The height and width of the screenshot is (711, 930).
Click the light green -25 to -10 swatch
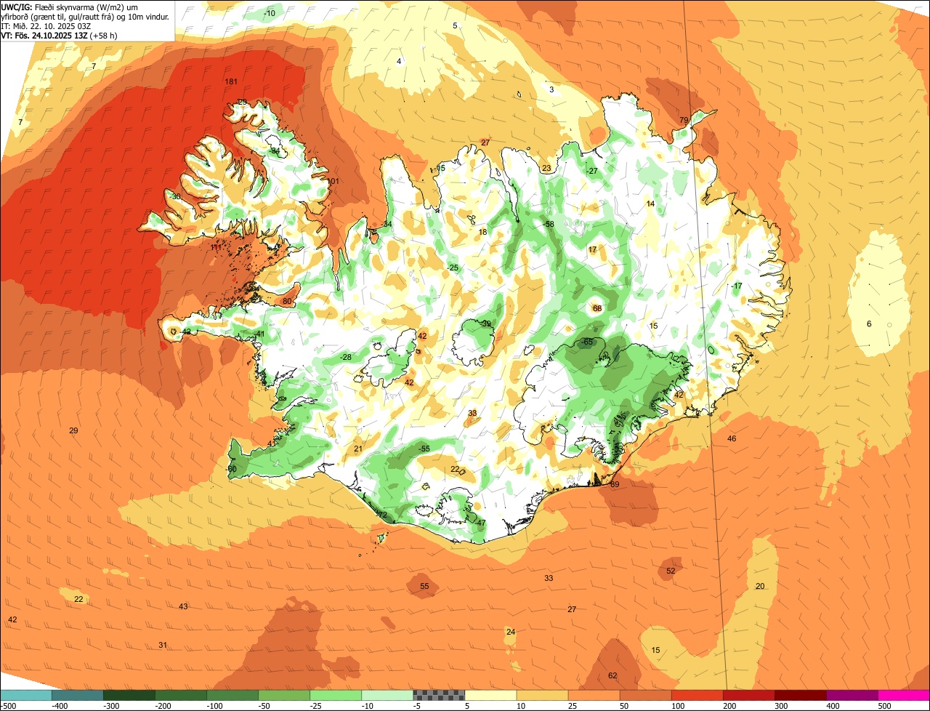click(x=336, y=695)
